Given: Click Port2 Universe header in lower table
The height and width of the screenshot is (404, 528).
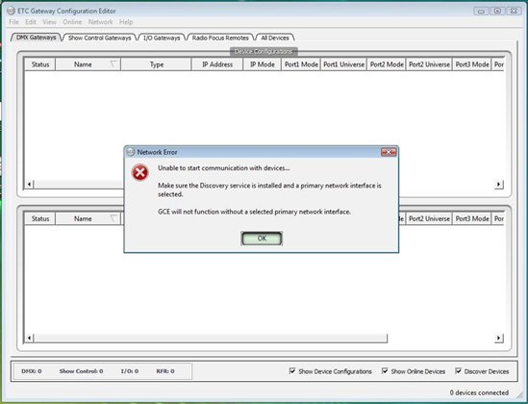Looking at the screenshot, I should (x=429, y=218).
